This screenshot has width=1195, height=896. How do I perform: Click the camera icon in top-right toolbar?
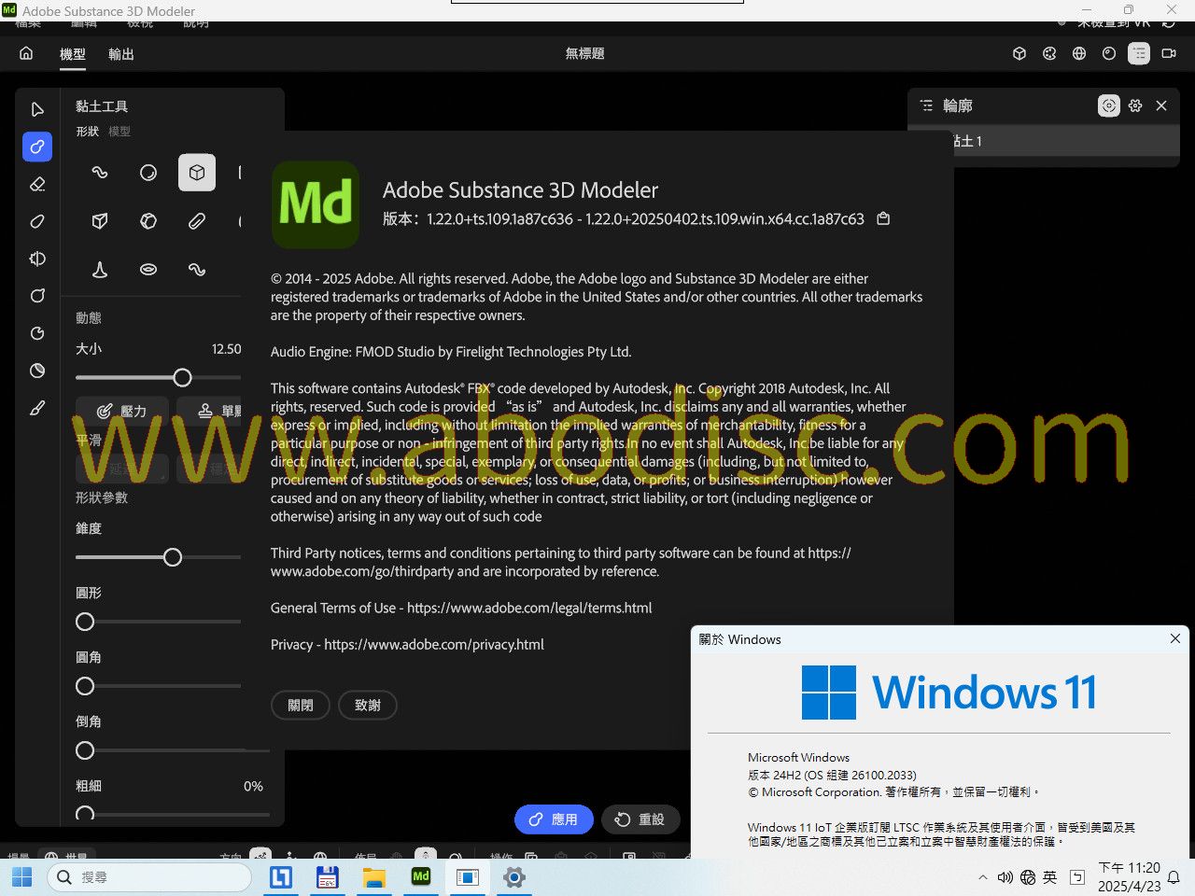point(1169,53)
